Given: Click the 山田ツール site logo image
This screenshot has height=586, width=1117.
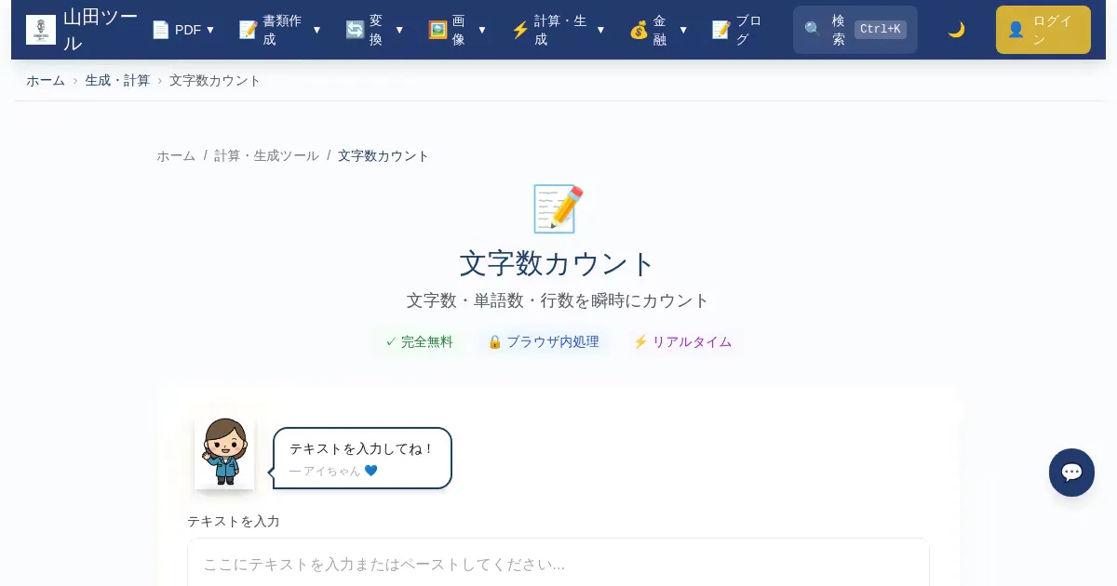Looking at the screenshot, I should click(41, 30).
